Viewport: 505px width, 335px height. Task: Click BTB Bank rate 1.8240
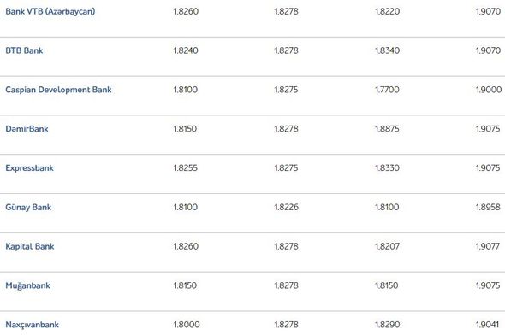[x=186, y=50]
